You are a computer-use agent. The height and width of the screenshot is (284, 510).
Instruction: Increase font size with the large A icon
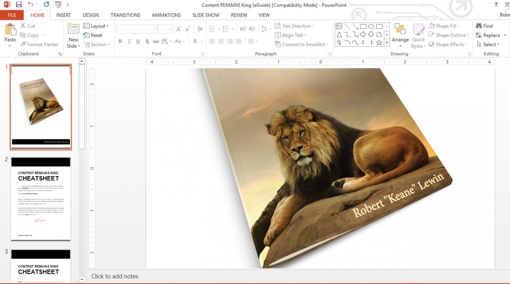[x=178, y=29]
